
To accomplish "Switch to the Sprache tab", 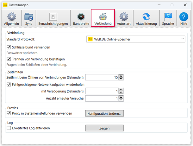I will point(168,18).
